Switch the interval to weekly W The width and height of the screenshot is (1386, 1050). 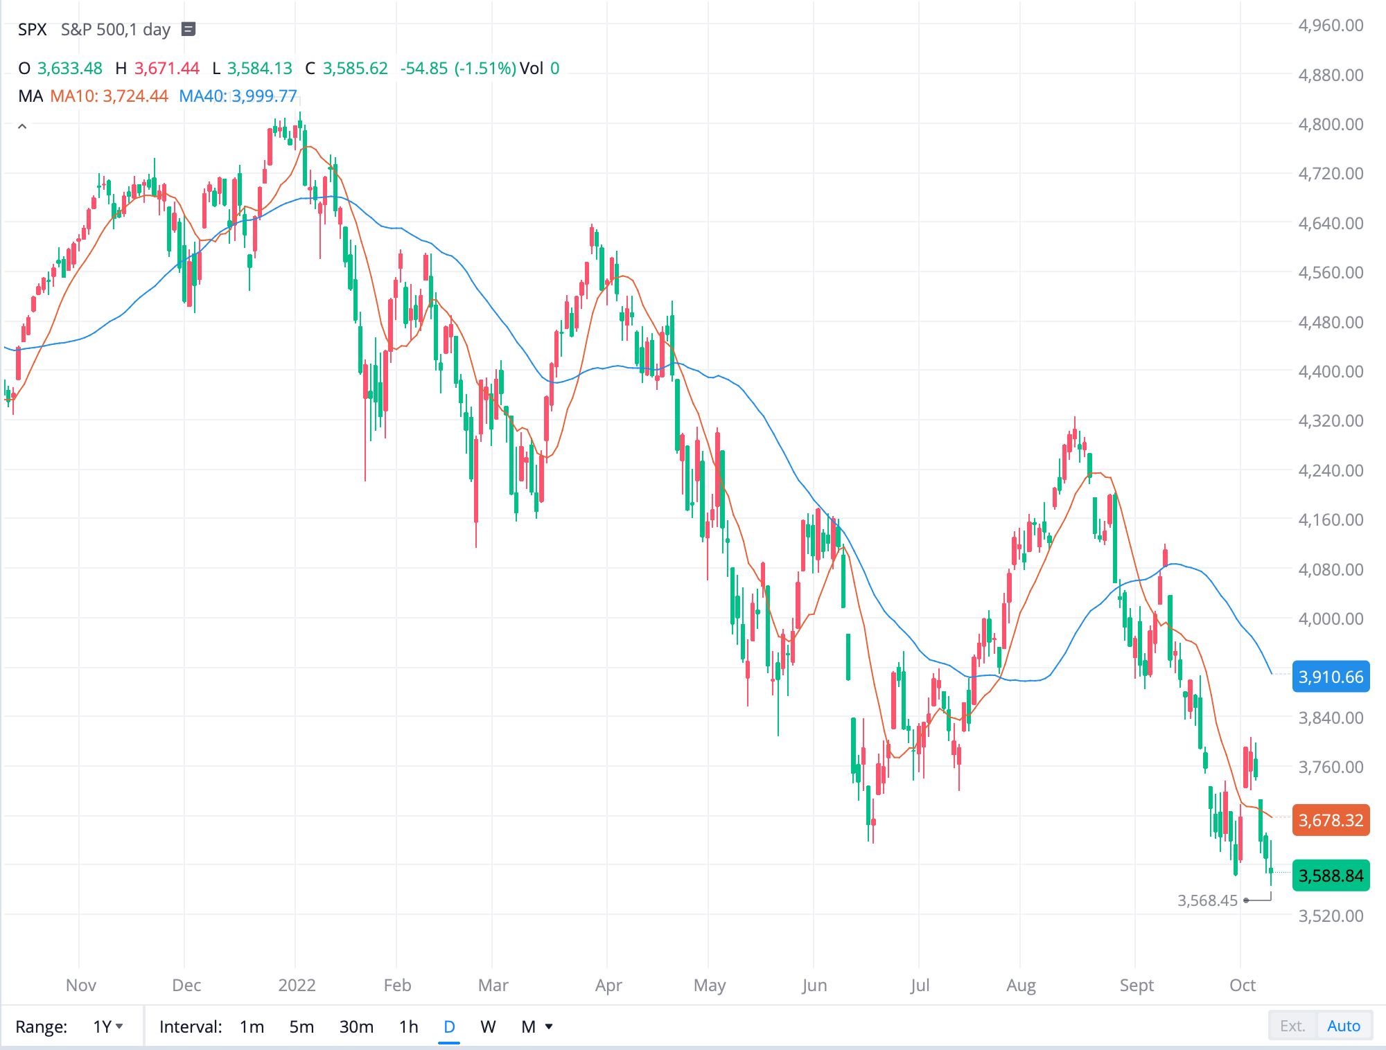click(488, 1026)
